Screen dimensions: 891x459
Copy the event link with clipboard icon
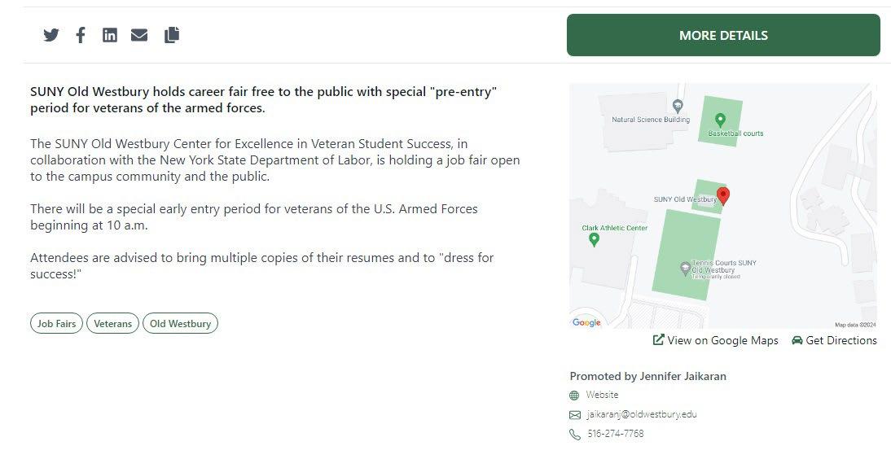[172, 35]
